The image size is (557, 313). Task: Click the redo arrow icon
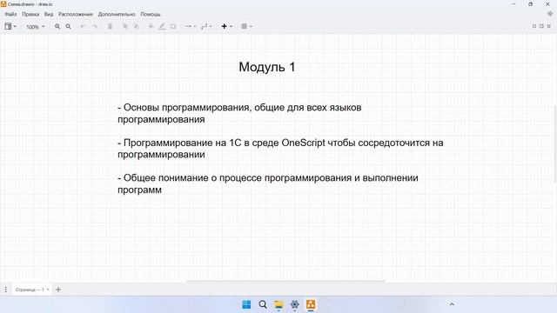click(x=95, y=27)
